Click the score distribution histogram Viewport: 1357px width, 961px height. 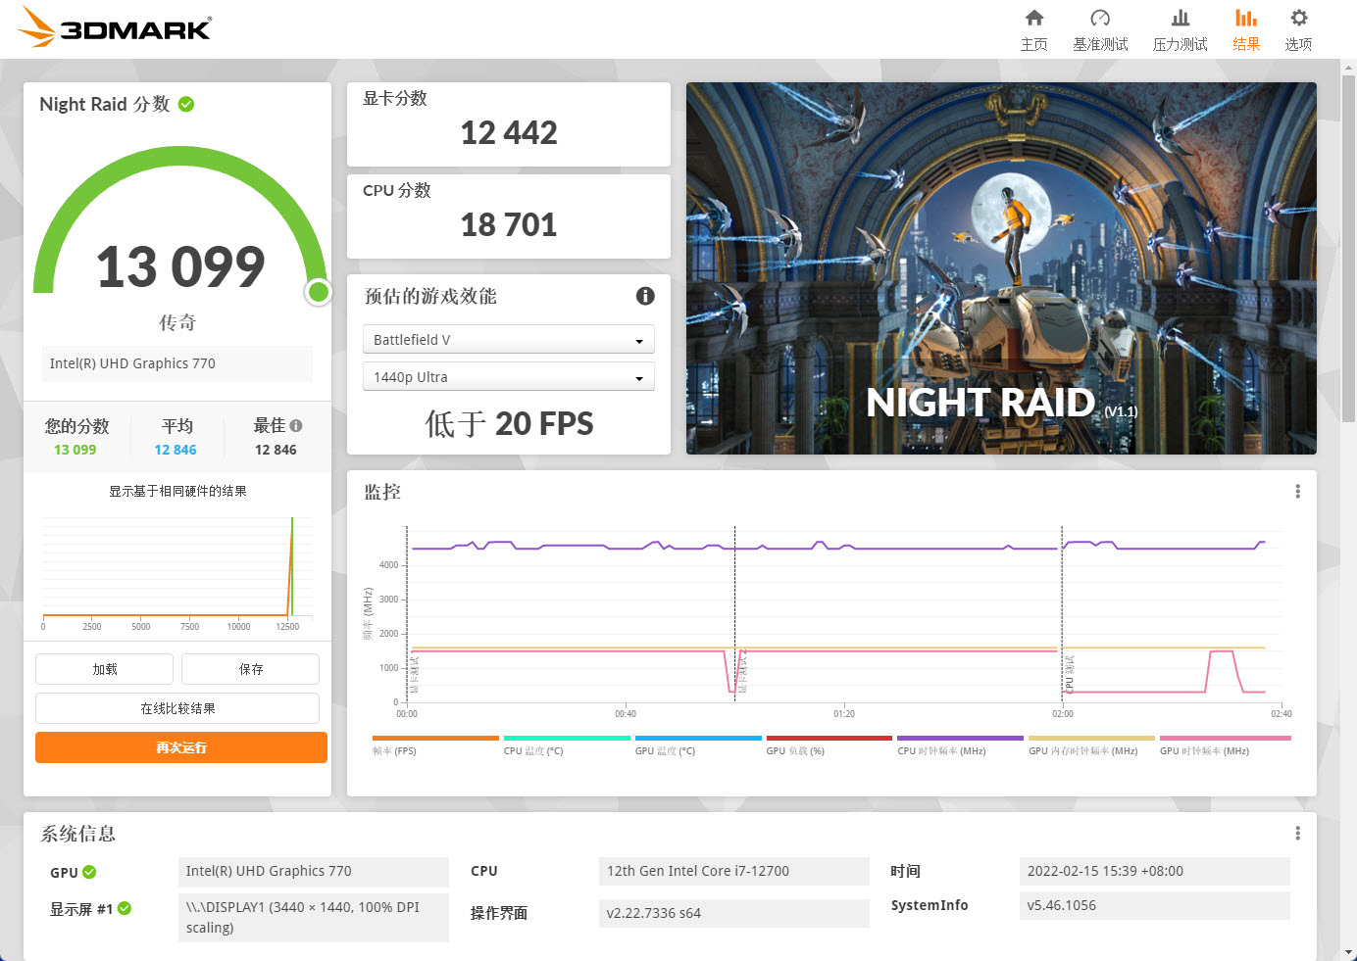point(176,568)
